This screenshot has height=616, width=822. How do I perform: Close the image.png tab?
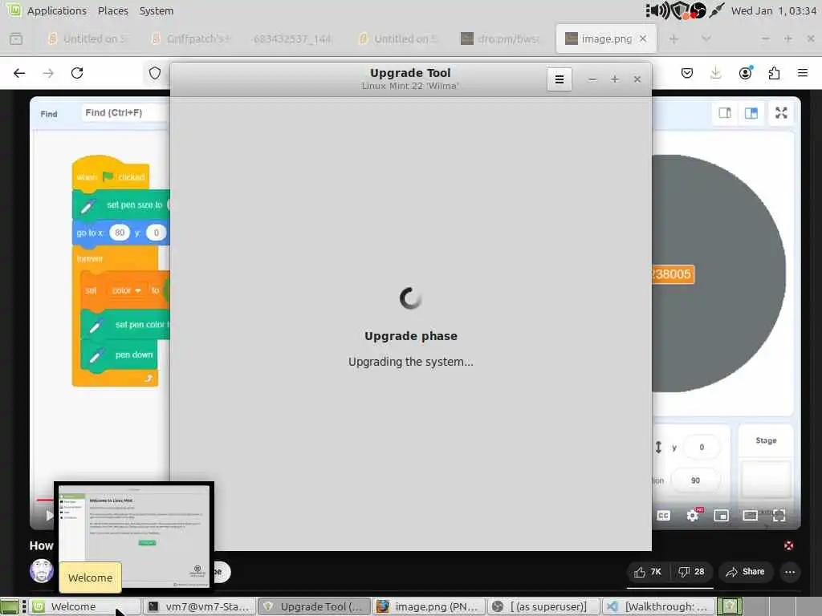coord(643,38)
